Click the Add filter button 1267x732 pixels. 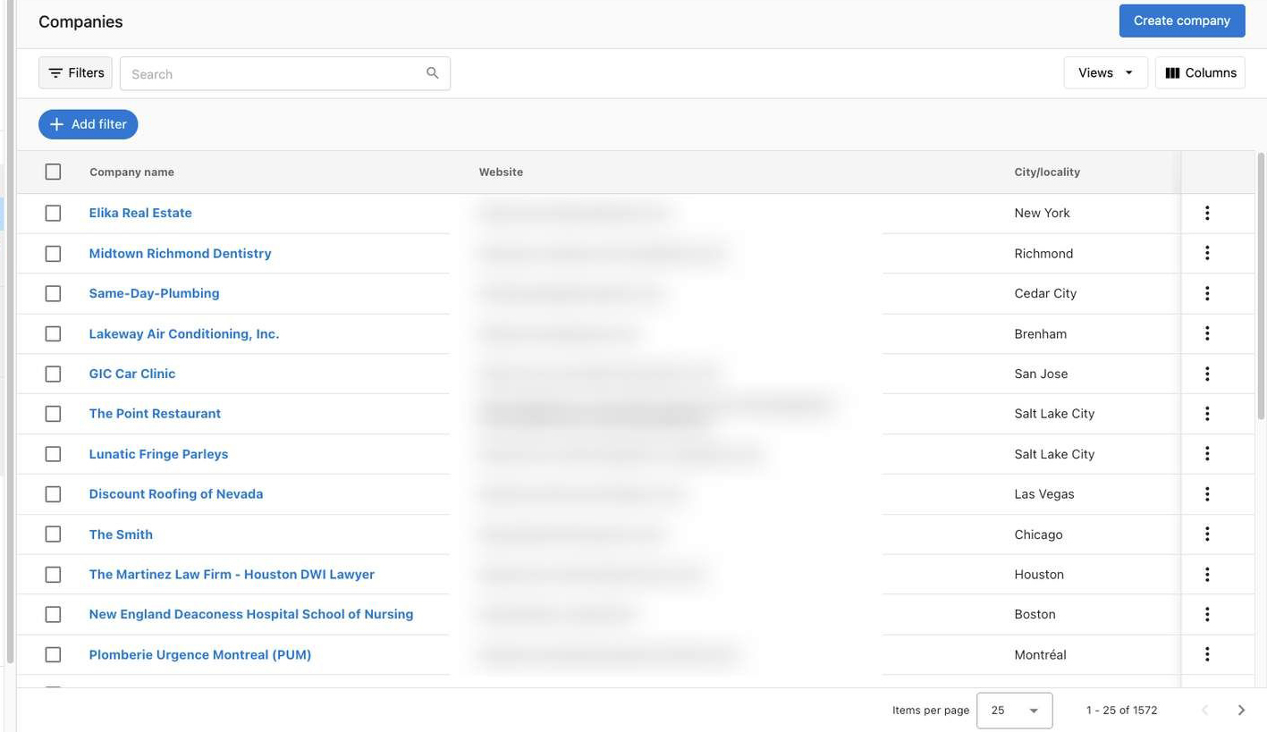point(88,124)
